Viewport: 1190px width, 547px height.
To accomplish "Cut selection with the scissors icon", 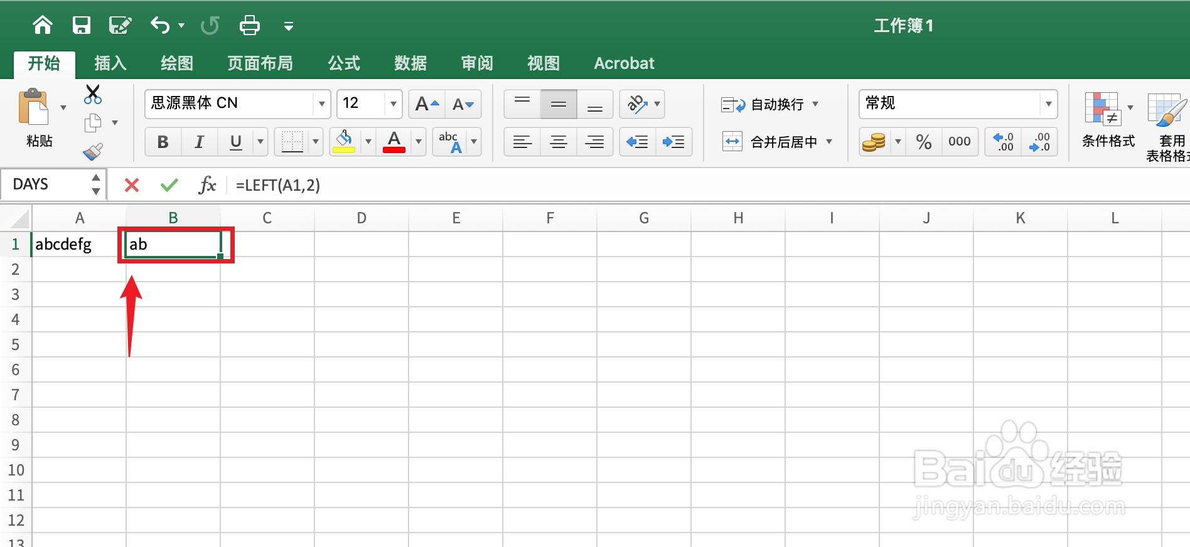I will pyautogui.click(x=93, y=95).
